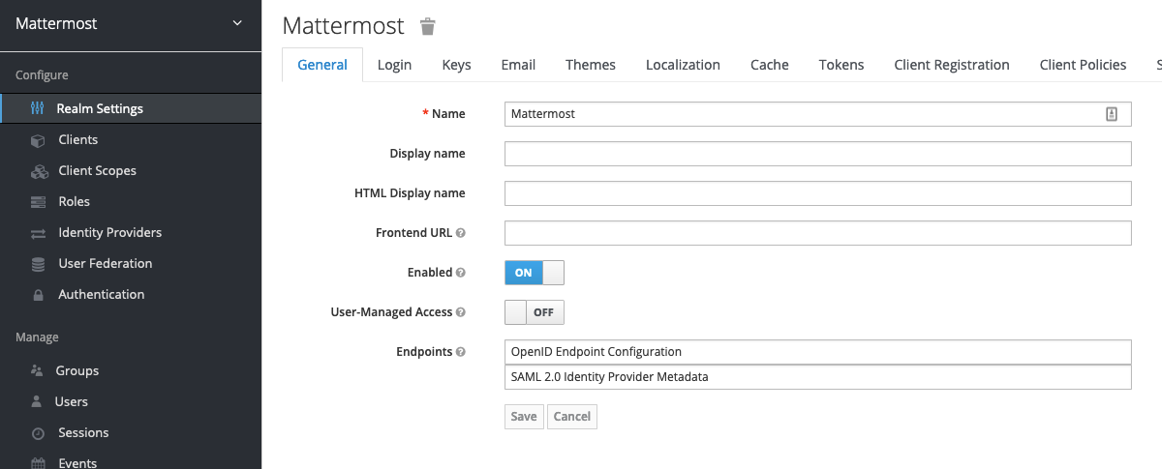Click the Client Scopes icon in sidebar

39,171
